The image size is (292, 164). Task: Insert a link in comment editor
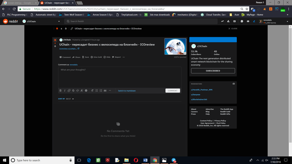[x=69, y=91]
